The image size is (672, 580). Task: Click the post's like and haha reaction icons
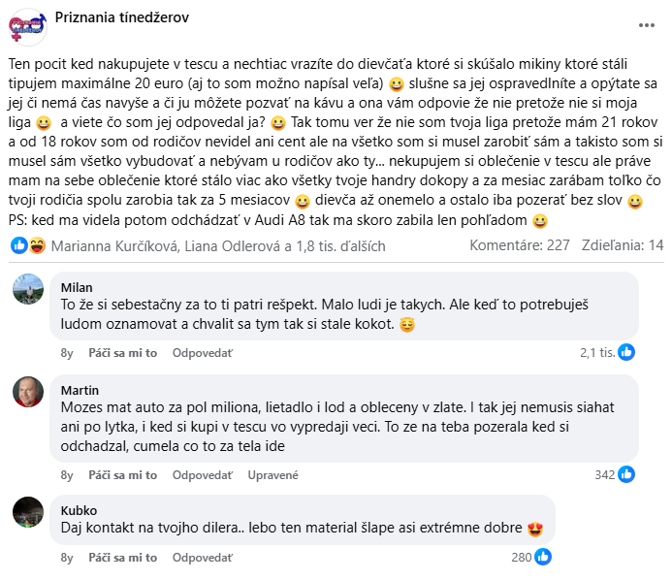[x=26, y=245]
